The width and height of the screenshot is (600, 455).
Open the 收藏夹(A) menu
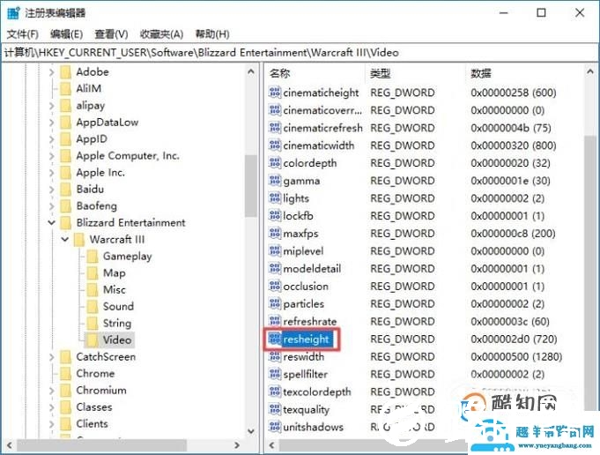click(x=161, y=34)
